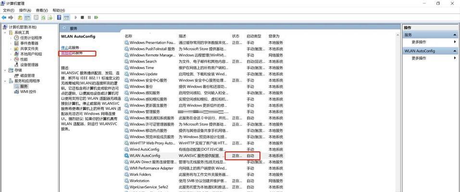Click the Pause service toolbar icon
Image resolution: width=460 pixels, height=192 pixels.
pos(89,18)
